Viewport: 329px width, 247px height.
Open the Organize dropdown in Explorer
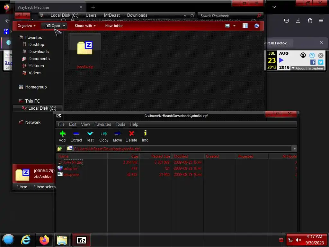(26, 26)
